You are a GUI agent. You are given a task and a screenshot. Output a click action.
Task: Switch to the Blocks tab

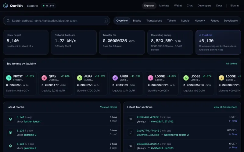coord(137,21)
